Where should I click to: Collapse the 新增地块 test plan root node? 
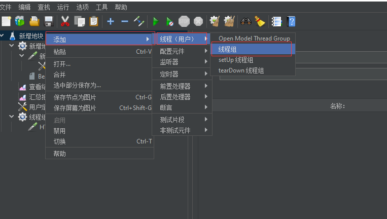[x=4, y=36]
